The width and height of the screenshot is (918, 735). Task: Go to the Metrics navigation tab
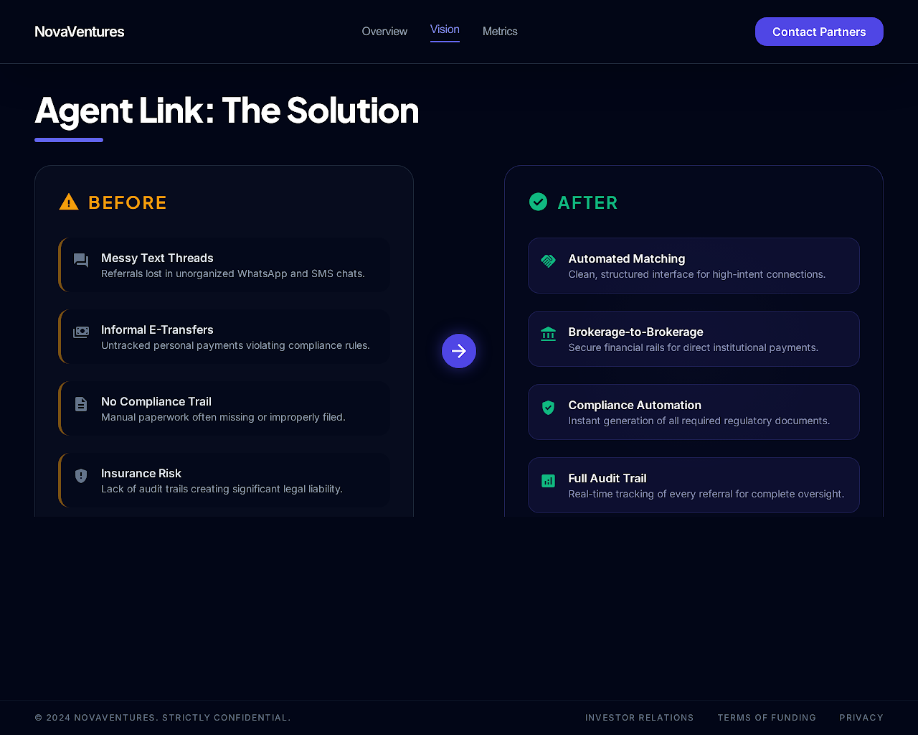(x=500, y=32)
